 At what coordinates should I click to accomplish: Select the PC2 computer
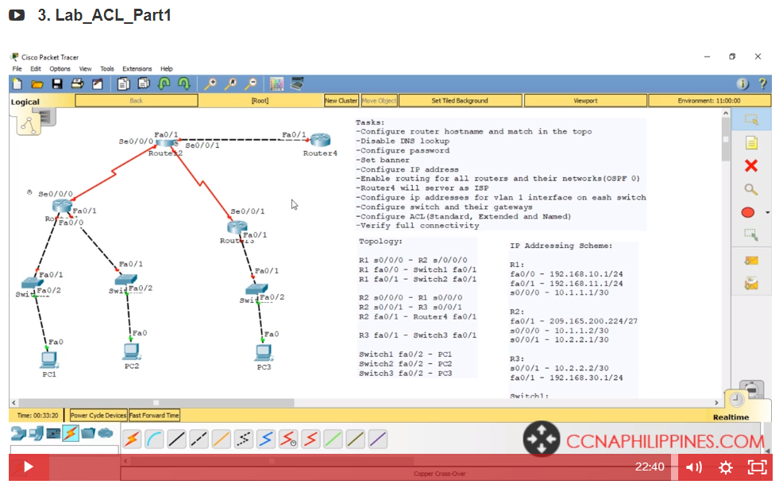131,353
